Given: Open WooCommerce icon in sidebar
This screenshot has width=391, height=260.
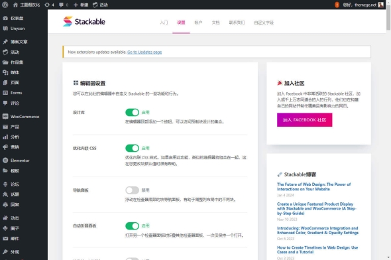Looking at the screenshot, I should [5, 116].
